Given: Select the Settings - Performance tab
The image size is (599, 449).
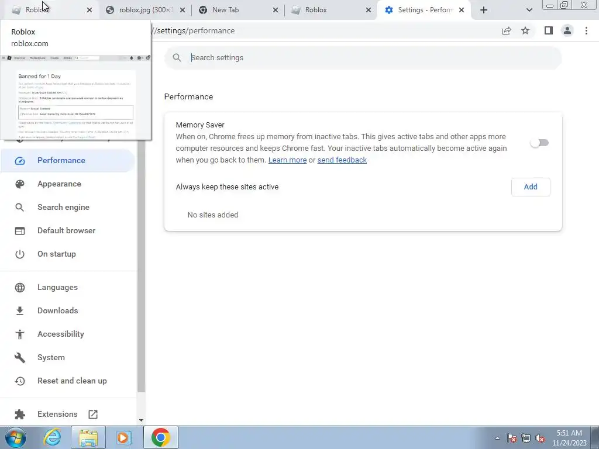Looking at the screenshot, I should point(424,10).
